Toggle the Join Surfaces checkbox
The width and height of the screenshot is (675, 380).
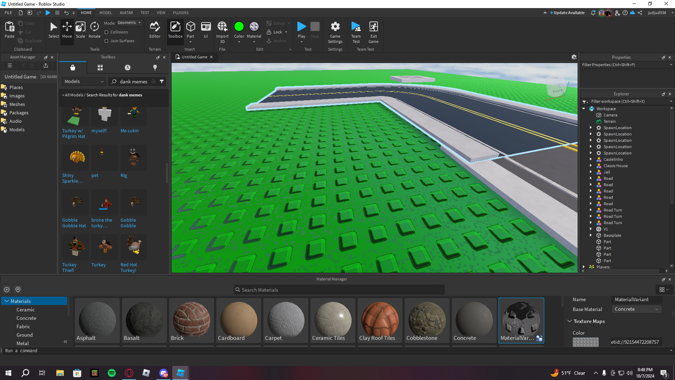tap(107, 41)
